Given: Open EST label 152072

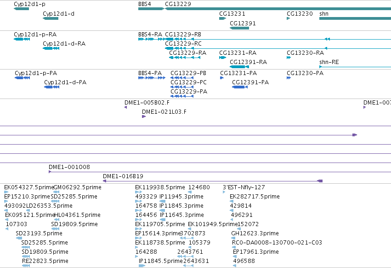Looking at the screenshot, I should (x=248, y=224).
